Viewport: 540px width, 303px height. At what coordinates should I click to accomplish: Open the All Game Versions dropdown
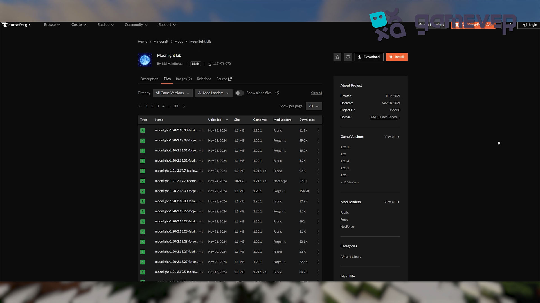(172, 93)
